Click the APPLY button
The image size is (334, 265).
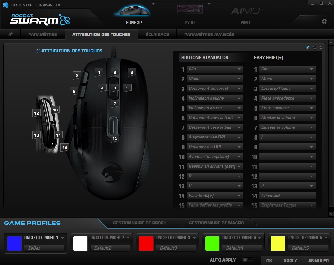[x=290, y=261]
